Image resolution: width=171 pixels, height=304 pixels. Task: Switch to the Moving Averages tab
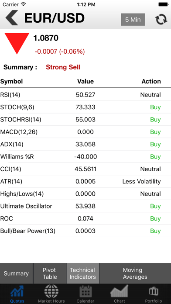[x=135, y=273]
